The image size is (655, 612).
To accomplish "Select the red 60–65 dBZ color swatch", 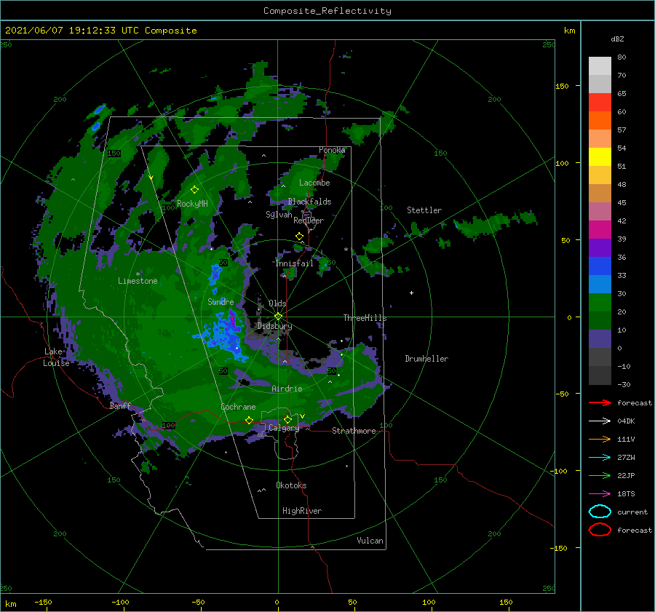I will [x=600, y=102].
